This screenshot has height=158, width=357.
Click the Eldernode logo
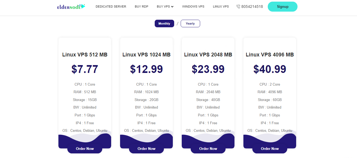(71, 7)
